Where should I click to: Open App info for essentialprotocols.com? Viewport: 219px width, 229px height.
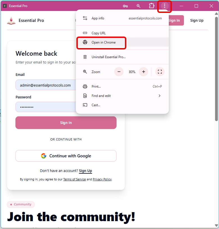click(122, 18)
